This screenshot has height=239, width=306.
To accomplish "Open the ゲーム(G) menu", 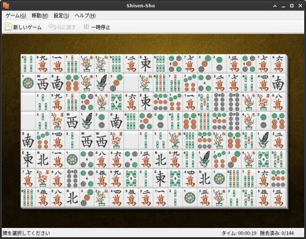I will [x=16, y=15].
